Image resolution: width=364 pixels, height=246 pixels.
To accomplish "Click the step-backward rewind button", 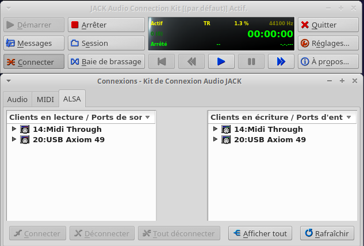I will click(x=192, y=61).
